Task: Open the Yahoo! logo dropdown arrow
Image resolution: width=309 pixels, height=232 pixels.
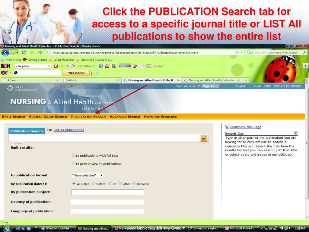Action: [x=10, y=73]
